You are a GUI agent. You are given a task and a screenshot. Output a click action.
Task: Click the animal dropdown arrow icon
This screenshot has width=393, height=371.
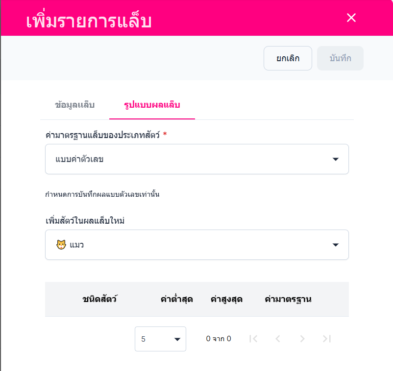click(336, 245)
